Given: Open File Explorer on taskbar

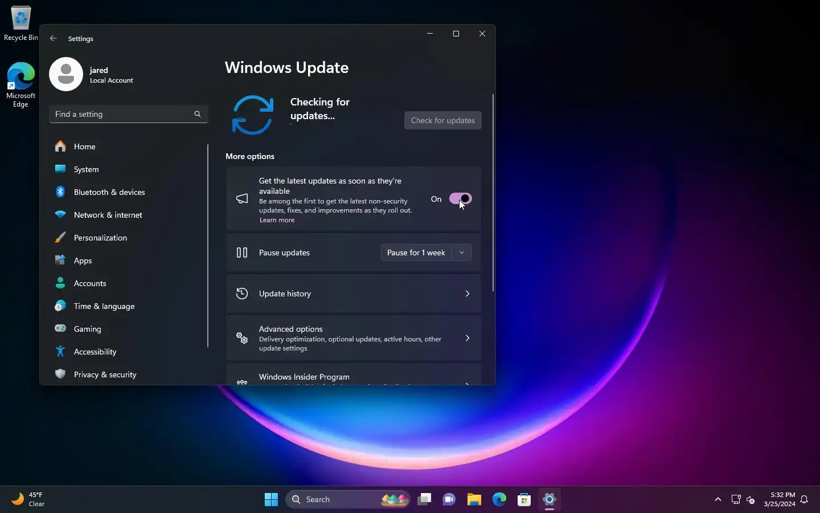Looking at the screenshot, I should pyautogui.click(x=474, y=499).
